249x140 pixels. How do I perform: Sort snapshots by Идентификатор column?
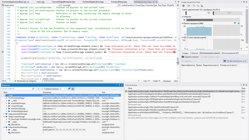point(188,65)
